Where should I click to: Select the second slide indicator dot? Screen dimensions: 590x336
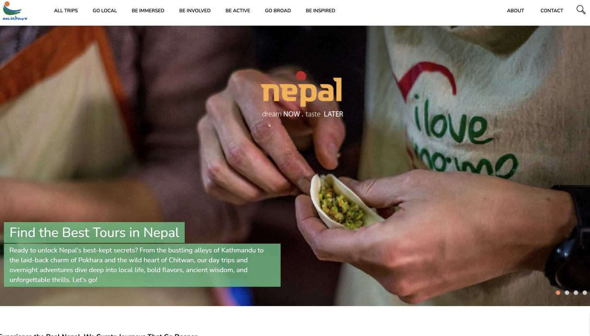coord(567,293)
